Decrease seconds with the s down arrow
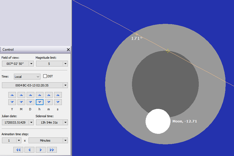Image resolution: width=234 pixels, height=156 pixels. point(58,102)
